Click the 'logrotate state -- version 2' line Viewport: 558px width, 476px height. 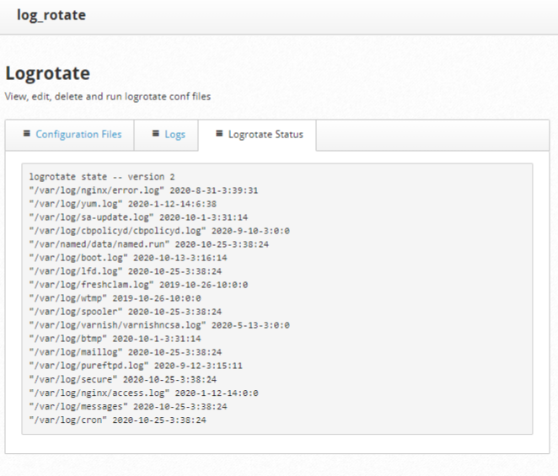tap(102, 177)
